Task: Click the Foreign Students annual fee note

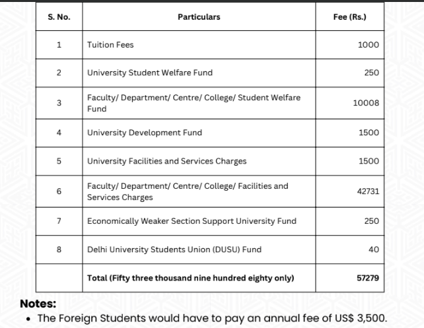Action: tap(211, 317)
